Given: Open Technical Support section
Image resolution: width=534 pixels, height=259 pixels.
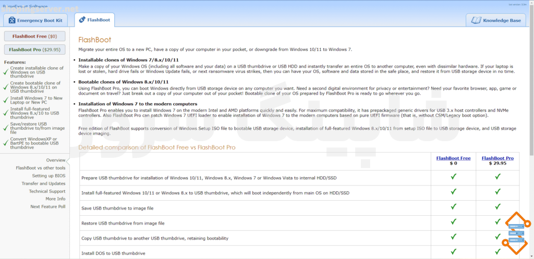Looking at the screenshot, I should coord(47,191).
